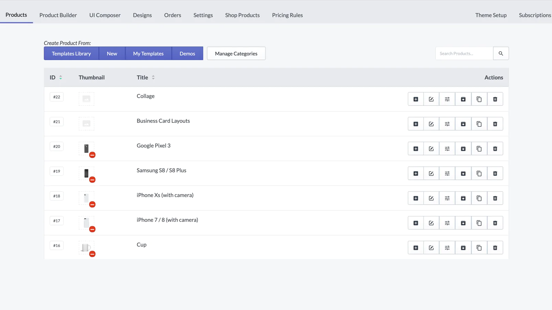
Task: Sort products by Title column arrows
Action: 153,77
